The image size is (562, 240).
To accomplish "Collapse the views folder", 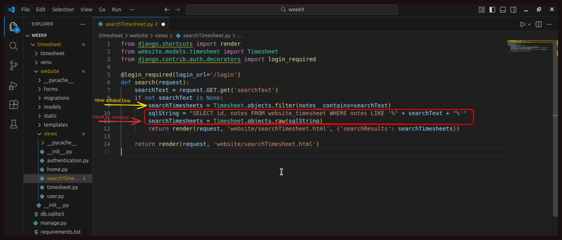I will (50, 134).
